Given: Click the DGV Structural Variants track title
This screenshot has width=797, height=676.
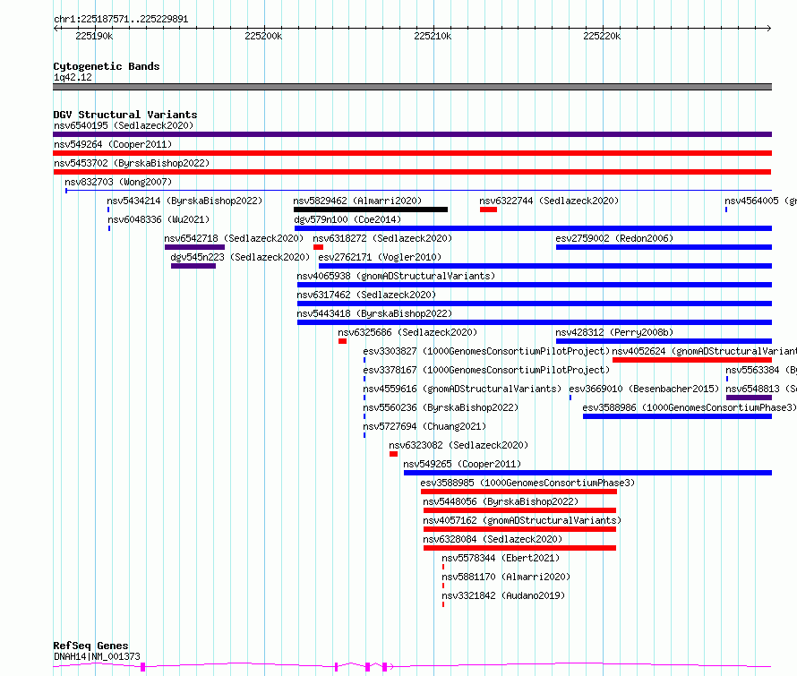Looking at the screenshot, I should (x=125, y=115).
